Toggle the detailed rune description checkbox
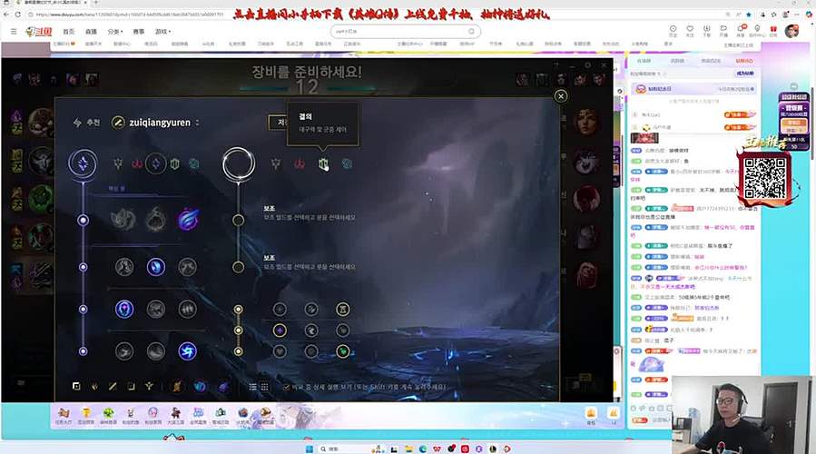The width and height of the screenshot is (816, 454). [x=286, y=387]
